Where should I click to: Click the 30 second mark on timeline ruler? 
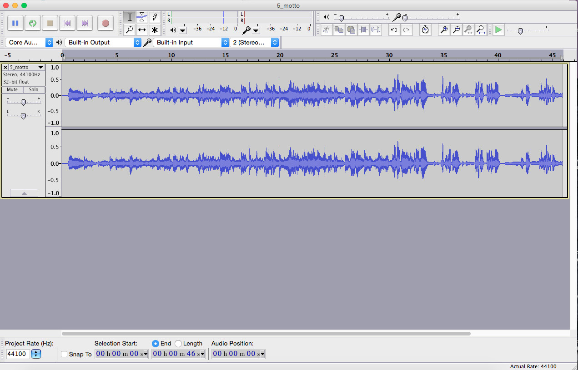[389, 55]
